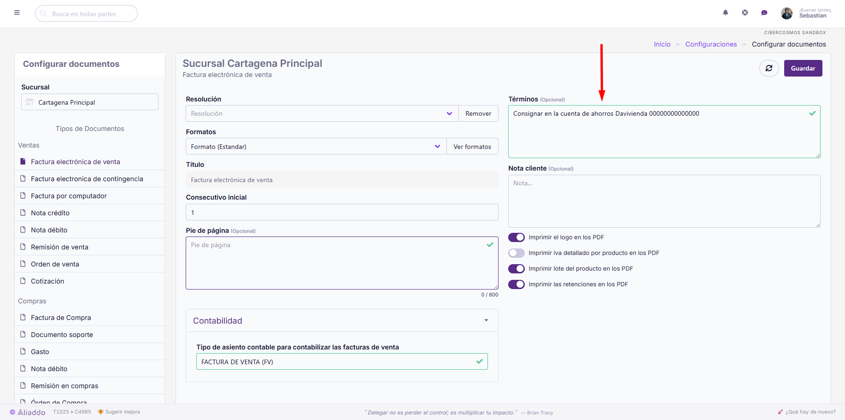The image size is (845, 420).
Task: Go to Configuraciones breadcrumb link
Action: (711, 44)
